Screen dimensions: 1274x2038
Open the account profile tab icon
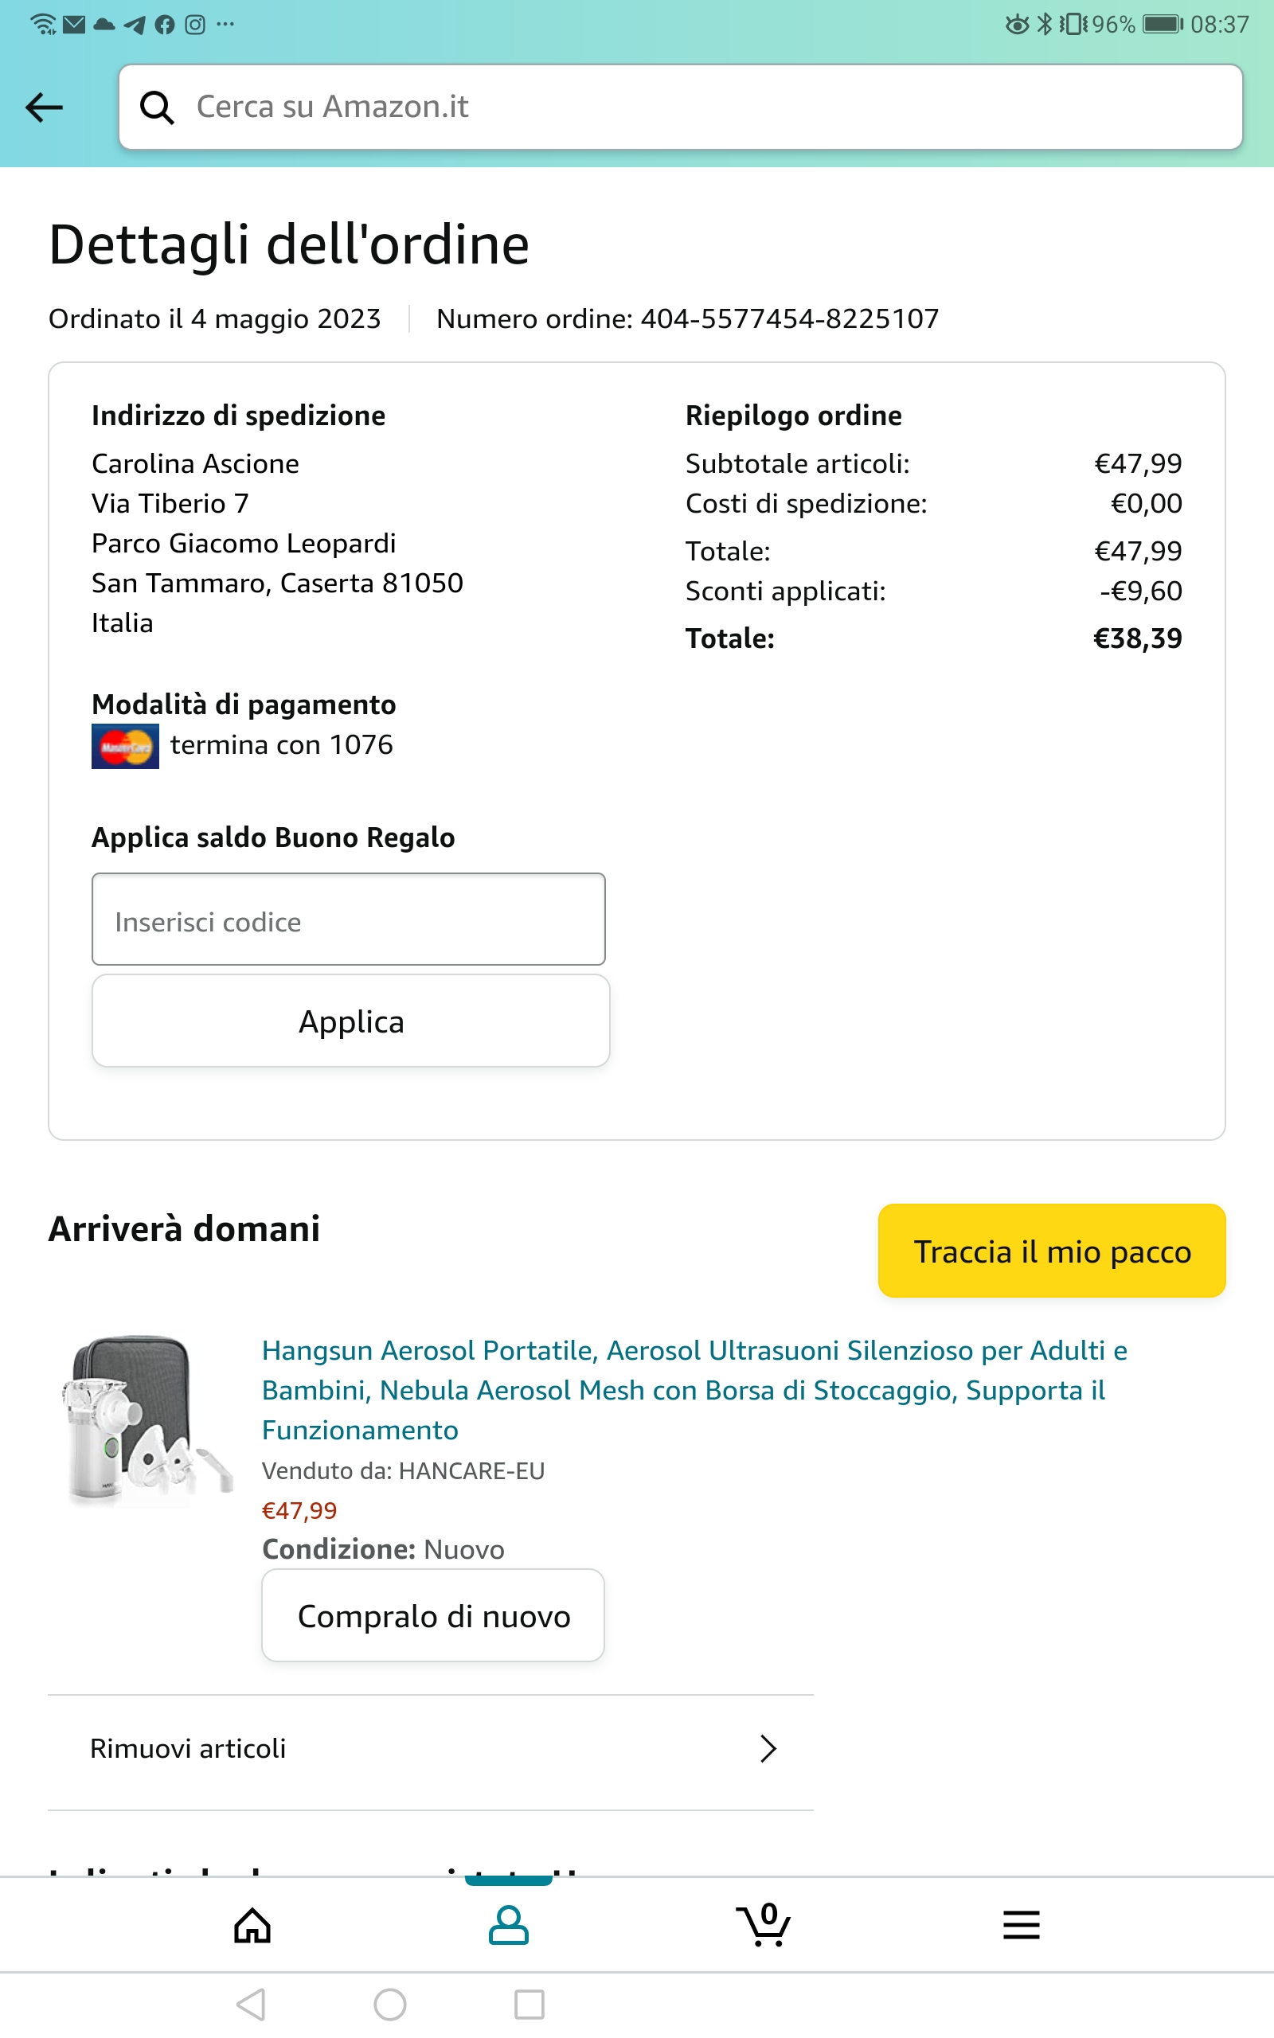click(508, 1925)
